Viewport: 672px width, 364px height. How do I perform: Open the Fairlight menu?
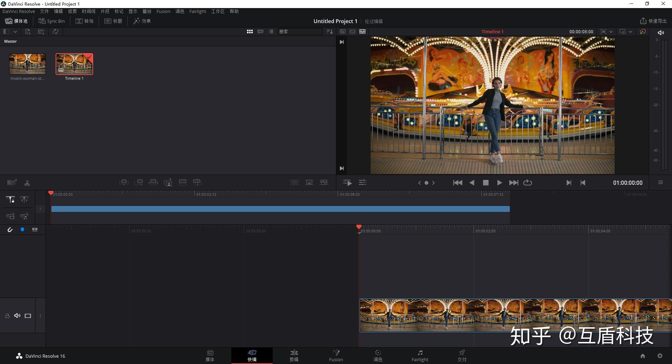[198, 11]
